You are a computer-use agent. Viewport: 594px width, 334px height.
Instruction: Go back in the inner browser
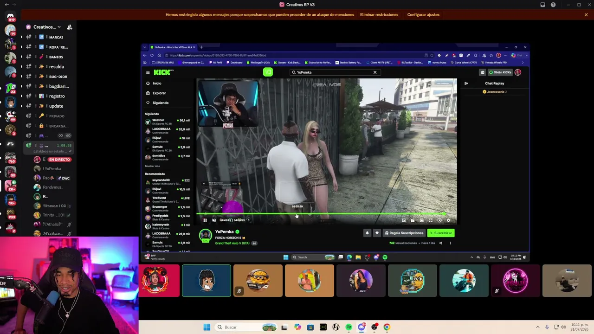click(x=145, y=55)
